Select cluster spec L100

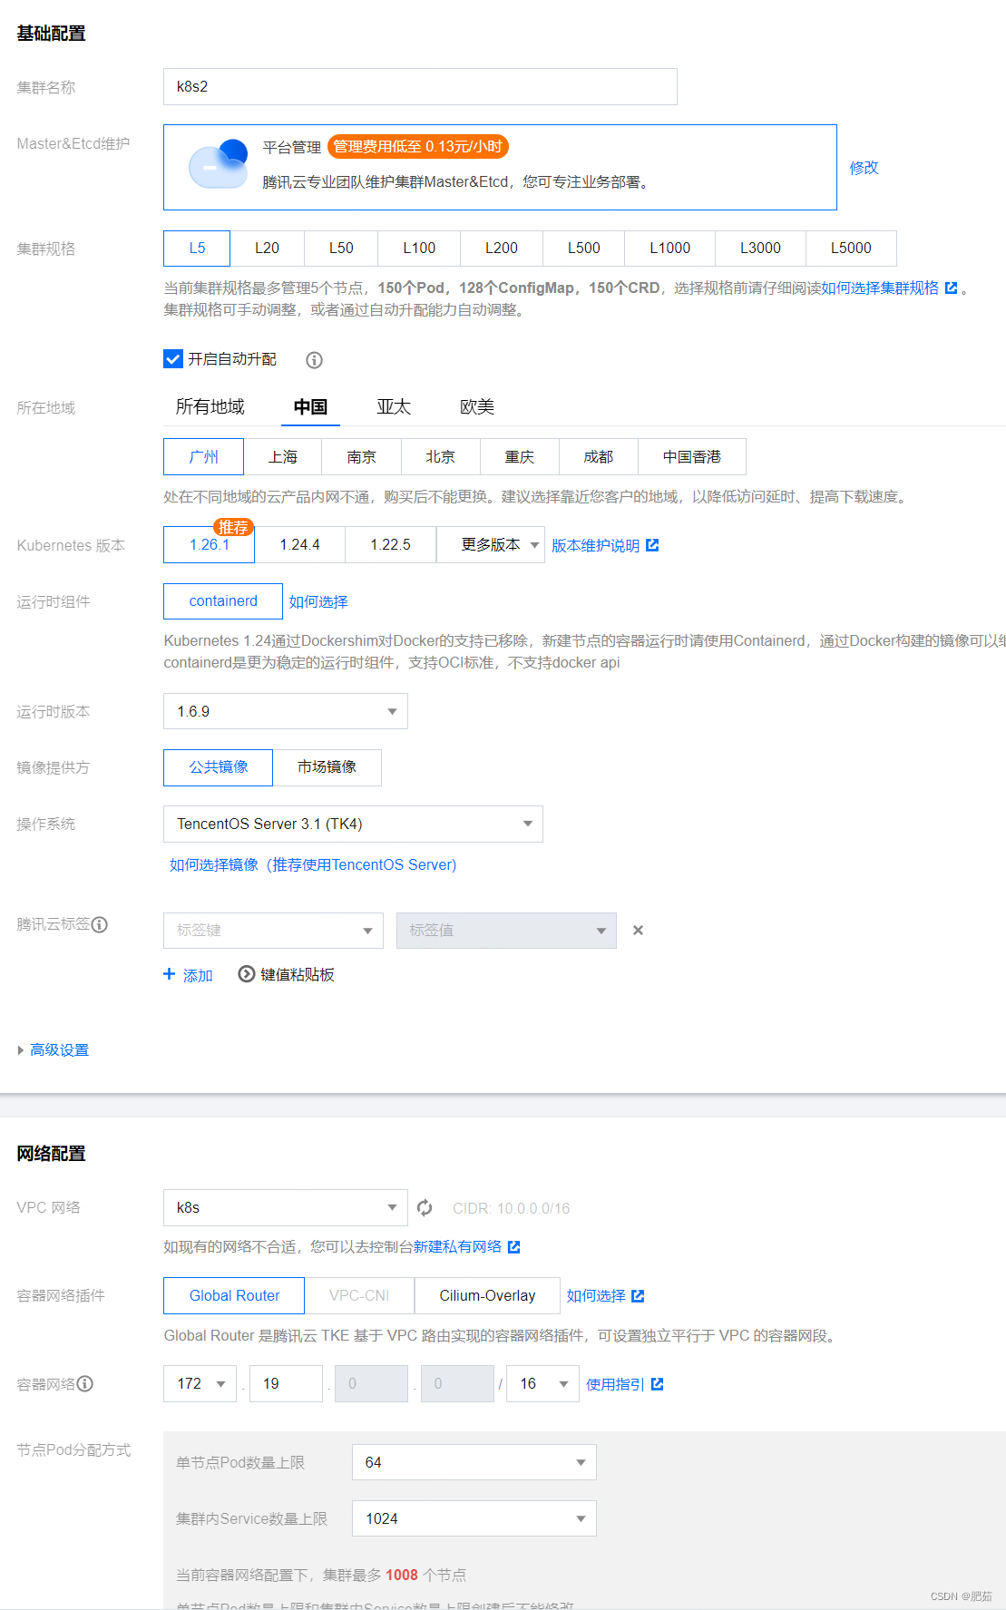(x=419, y=249)
